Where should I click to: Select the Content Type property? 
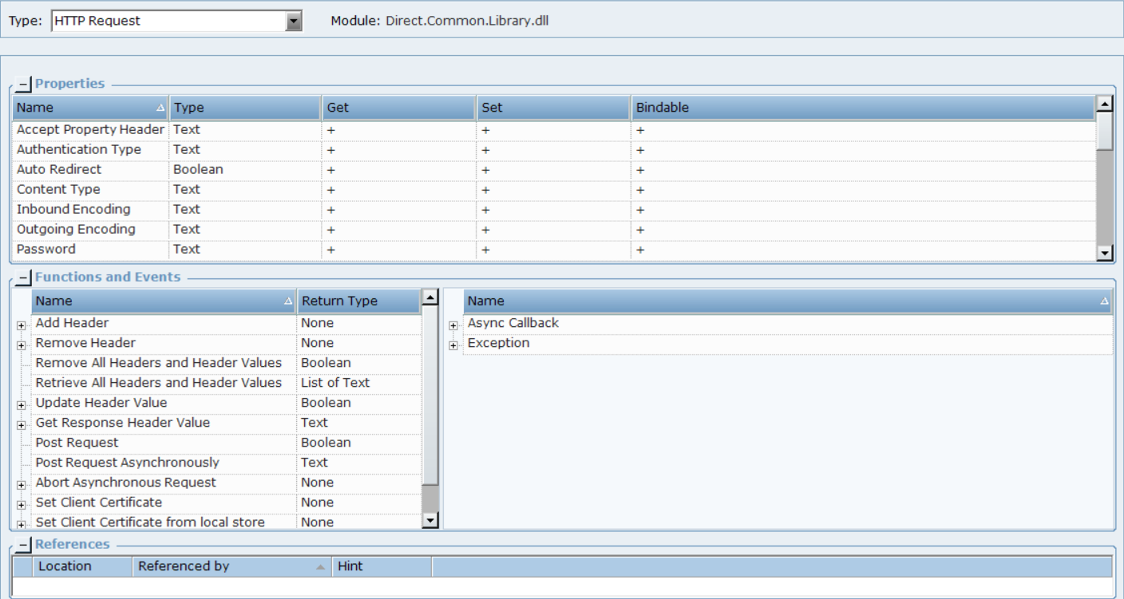554,189
